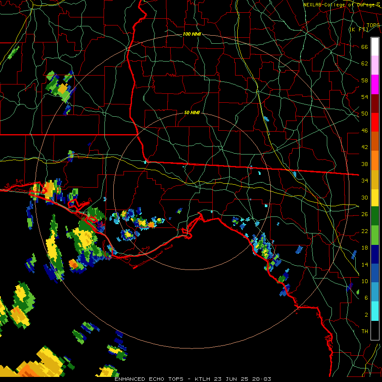Click the 50 value on legend

coord(365,113)
